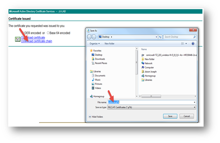Click the Desktop address path box

128,37
